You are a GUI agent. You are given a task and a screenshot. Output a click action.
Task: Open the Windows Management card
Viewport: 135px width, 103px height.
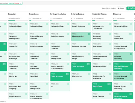coord(18,37)
